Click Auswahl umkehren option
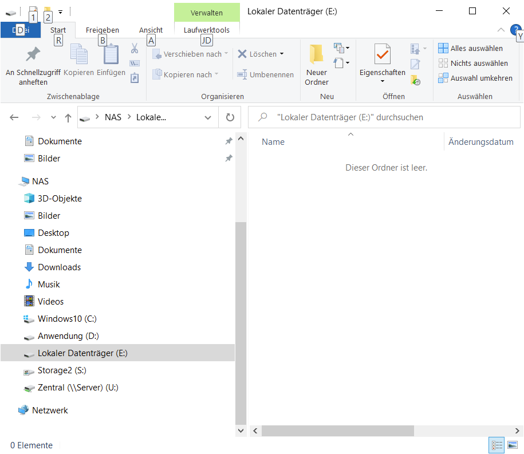 point(475,78)
